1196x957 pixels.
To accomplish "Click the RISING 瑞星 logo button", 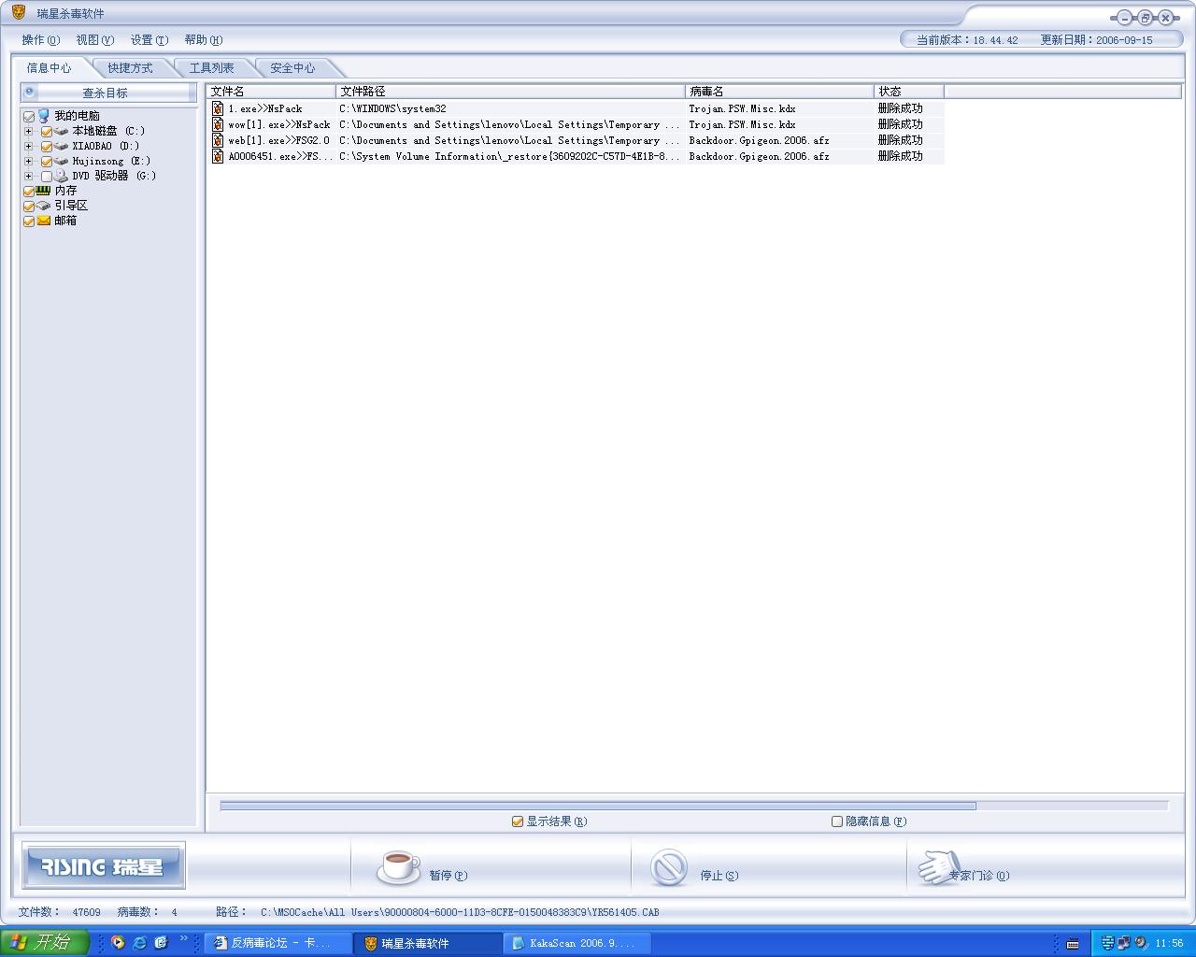I will tap(104, 865).
